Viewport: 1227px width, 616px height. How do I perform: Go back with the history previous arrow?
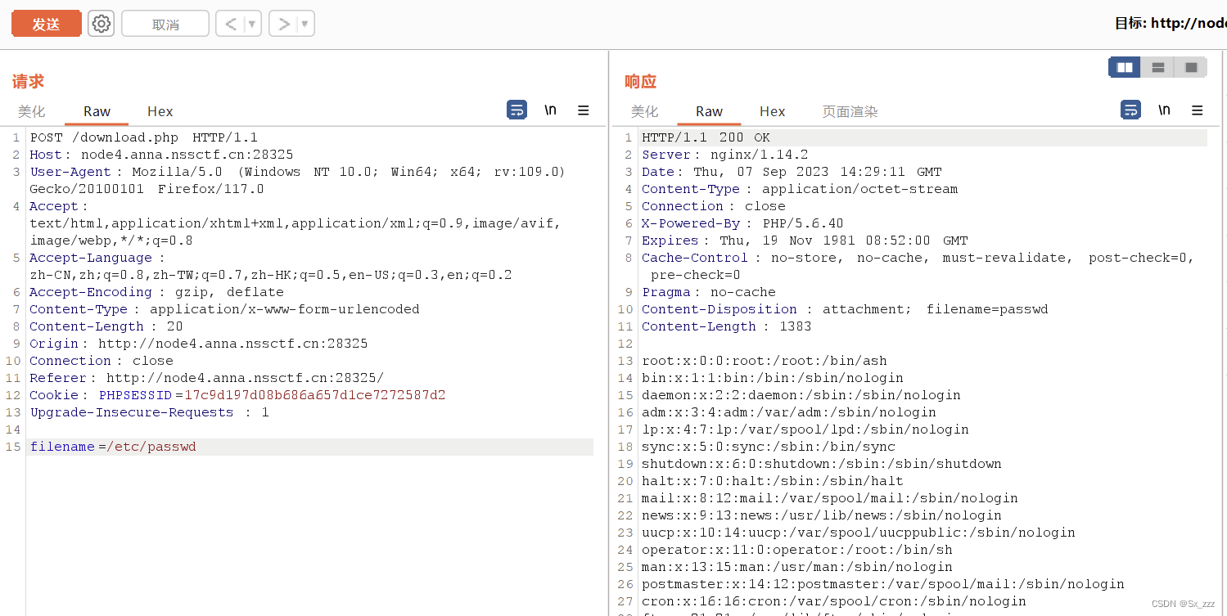pos(230,24)
